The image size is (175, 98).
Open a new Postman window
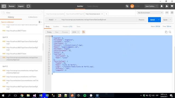click(28, 6)
